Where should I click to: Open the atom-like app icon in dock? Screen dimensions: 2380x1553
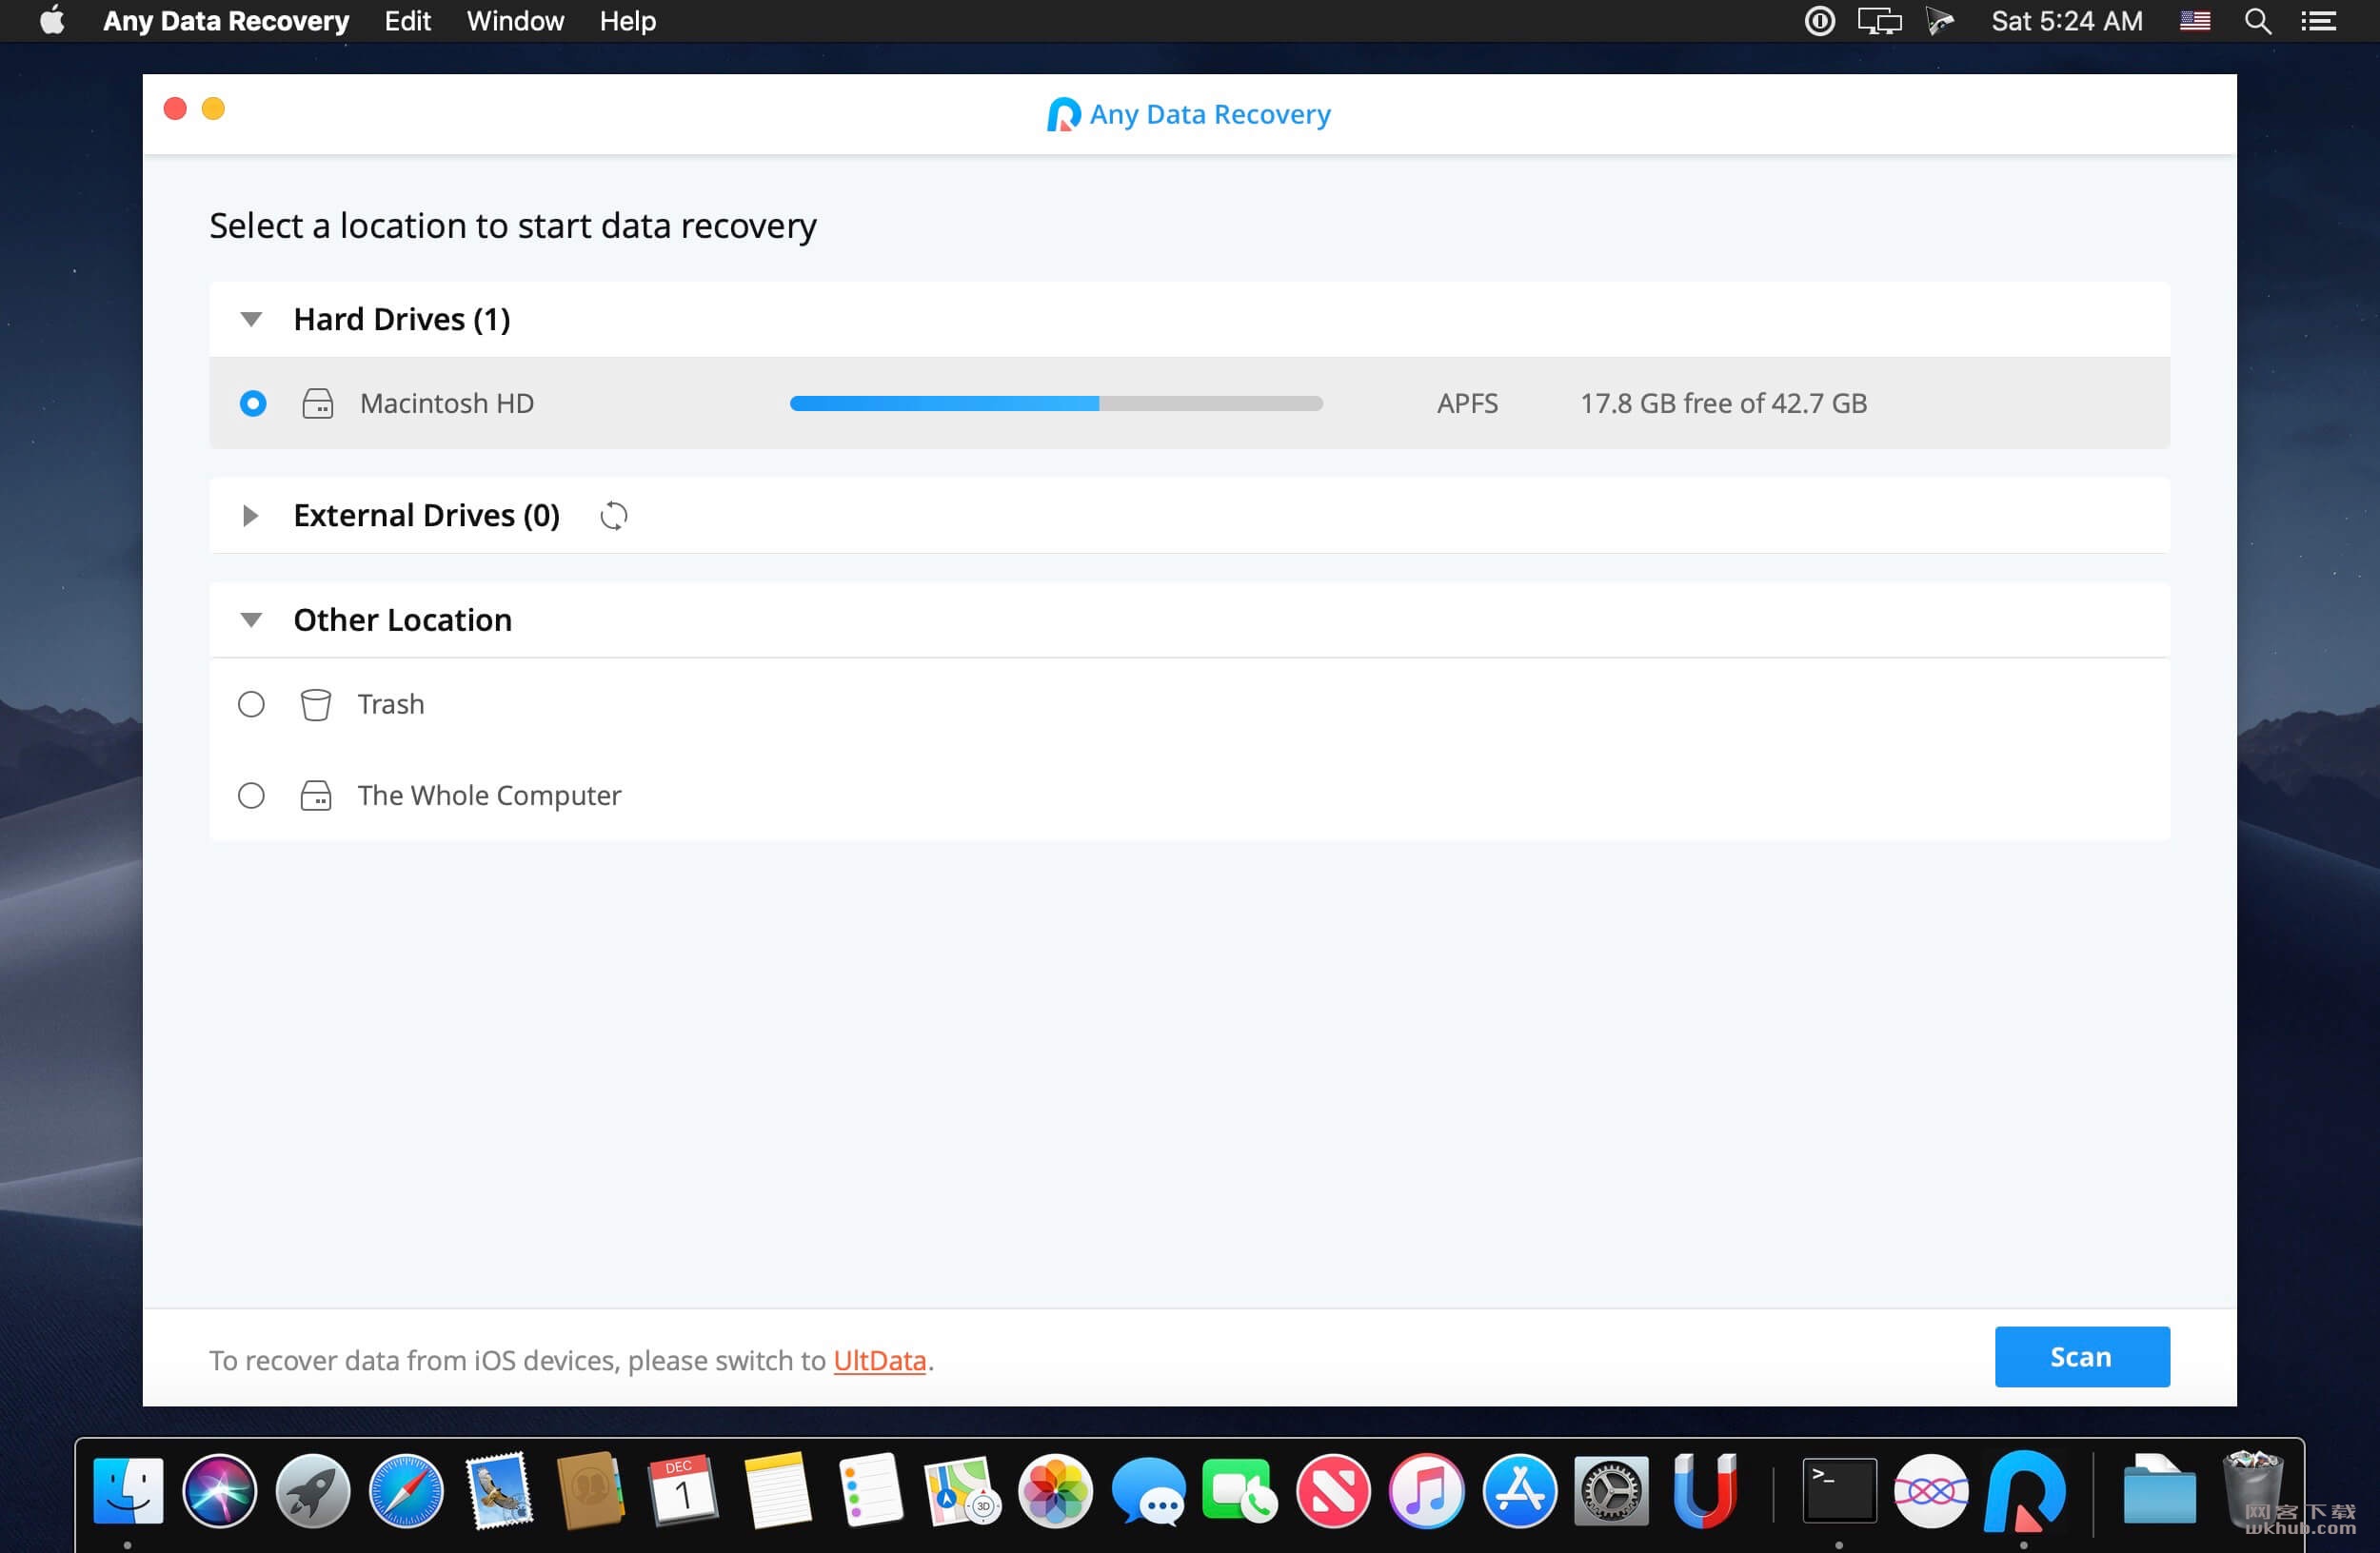pyautogui.click(x=1931, y=1491)
